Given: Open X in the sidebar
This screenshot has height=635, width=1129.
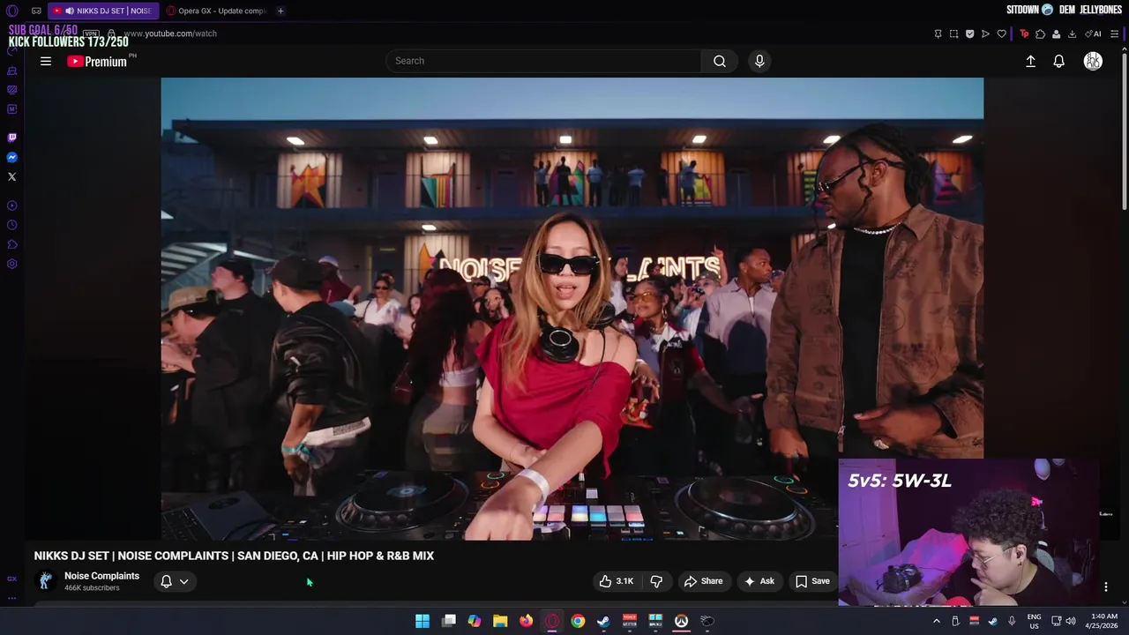Looking at the screenshot, I should tap(12, 176).
